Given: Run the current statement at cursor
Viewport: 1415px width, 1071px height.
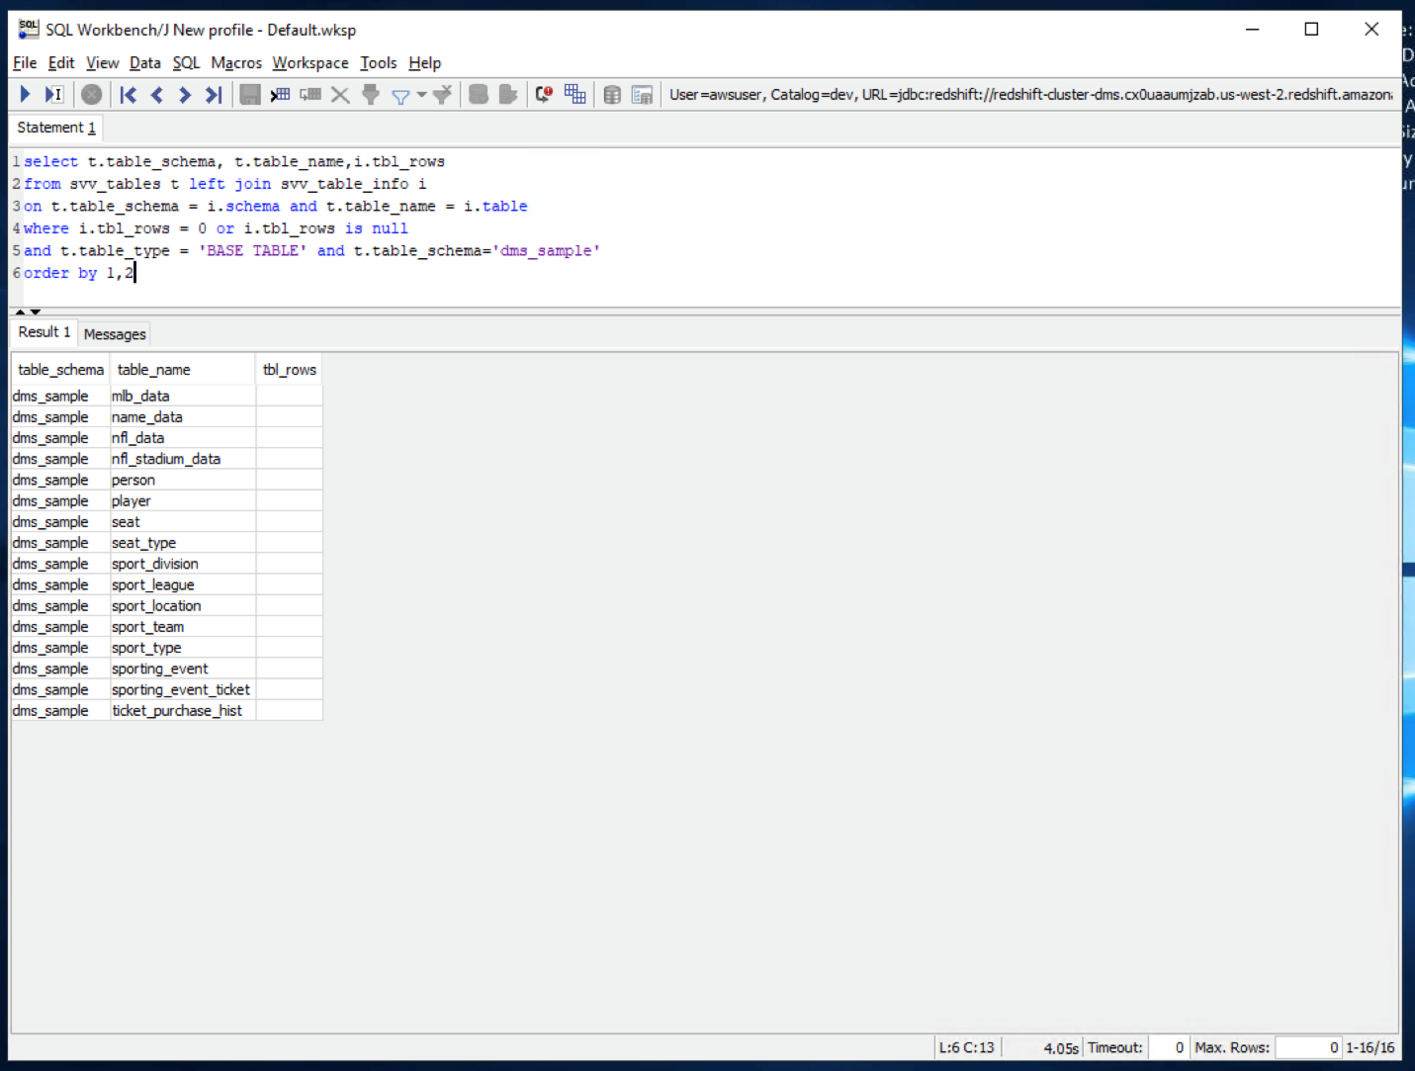Looking at the screenshot, I should tap(54, 94).
